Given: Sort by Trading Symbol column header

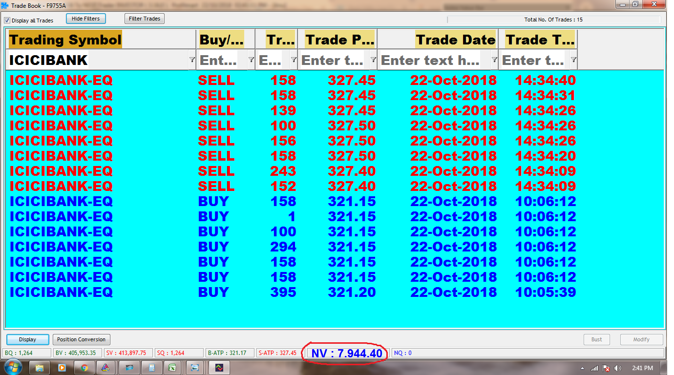Looking at the screenshot, I should pyautogui.click(x=102, y=39).
